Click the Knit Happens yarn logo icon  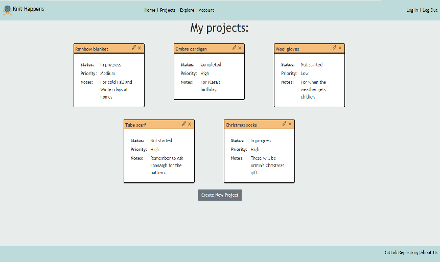(7, 10)
